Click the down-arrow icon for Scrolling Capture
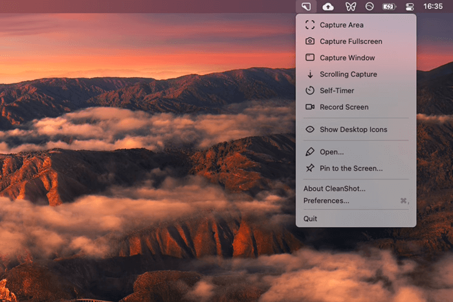Image resolution: width=453 pixels, height=302 pixels. pyautogui.click(x=310, y=74)
